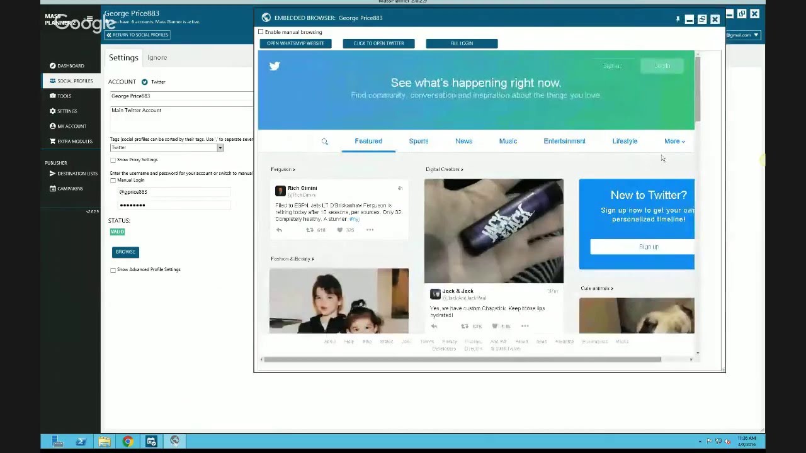
Task: Select Social Profiles in the sidebar
Action: [x=71, y=81]
